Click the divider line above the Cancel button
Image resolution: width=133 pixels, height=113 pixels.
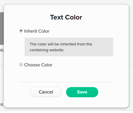pos(66,82)
